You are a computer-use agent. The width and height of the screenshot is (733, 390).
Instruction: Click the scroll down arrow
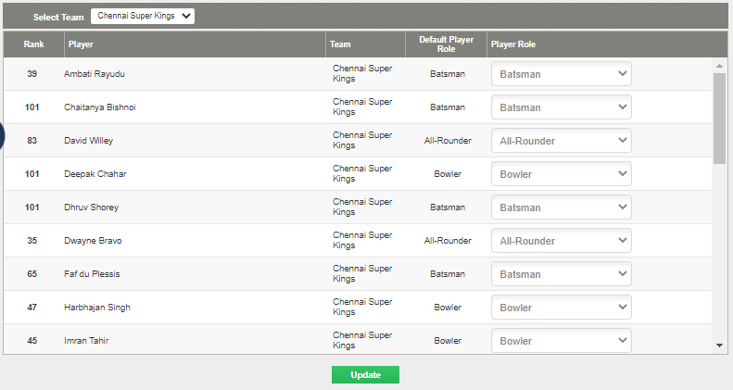720,346
